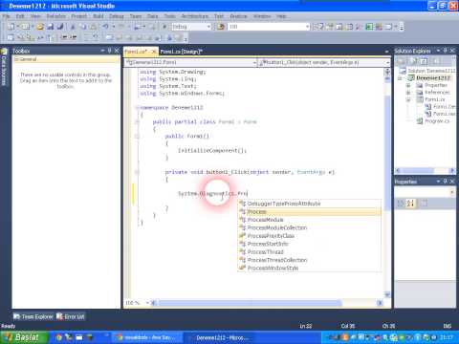Screen dimensions: 459x344
Task: Select ProcessModuleCollection in the IntelliSense list
Action: click(x=310, y=227)
